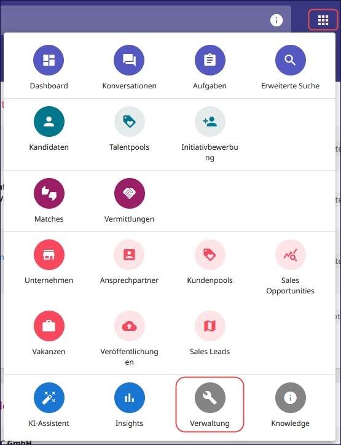341x445 pixels.
Task: Open the Vakanzen briefcase icon
Action: pos(49,326)
